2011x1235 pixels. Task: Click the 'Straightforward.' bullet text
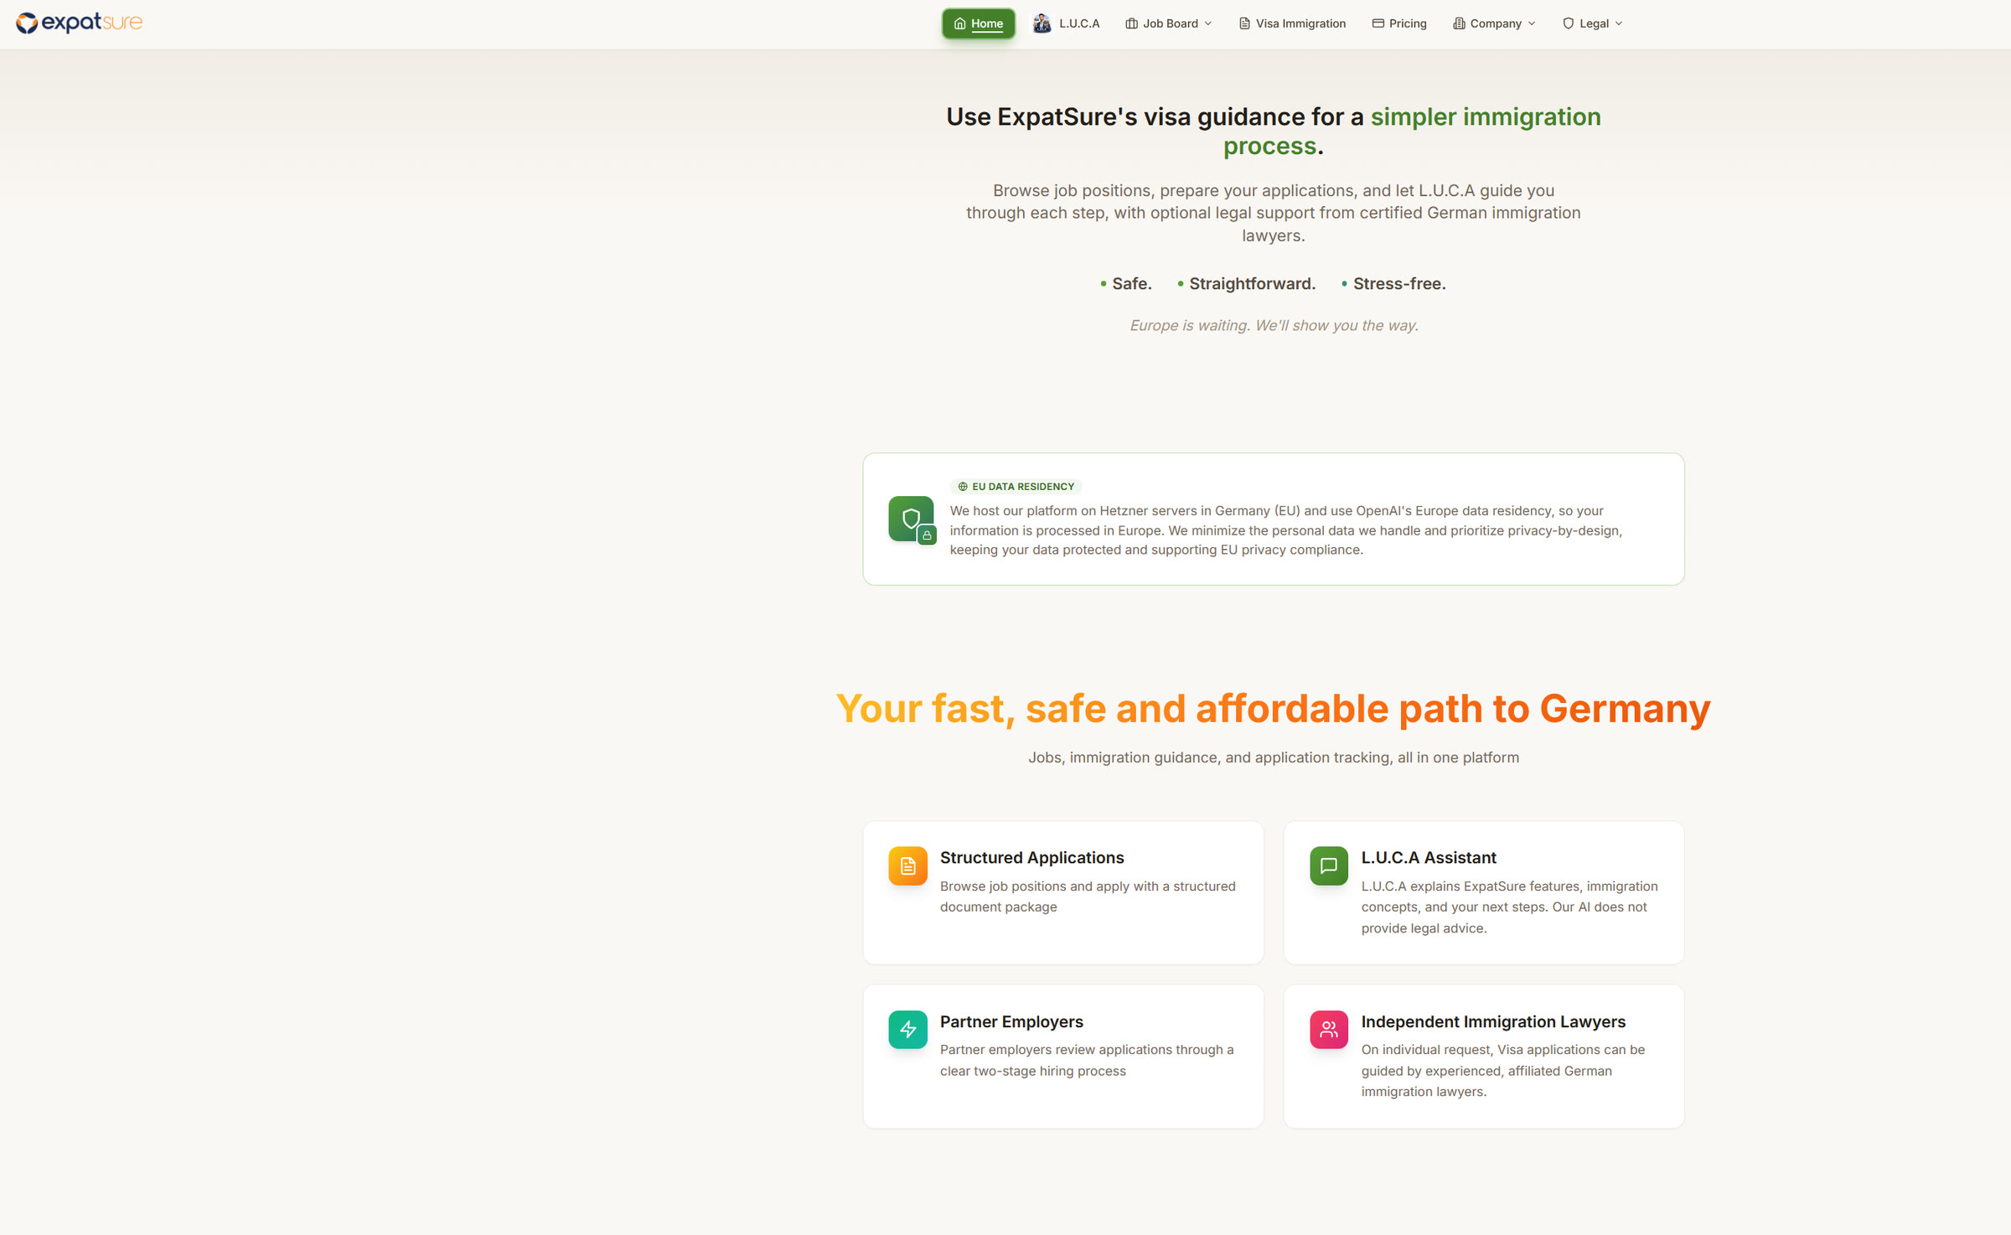(x=1252, y=284)
